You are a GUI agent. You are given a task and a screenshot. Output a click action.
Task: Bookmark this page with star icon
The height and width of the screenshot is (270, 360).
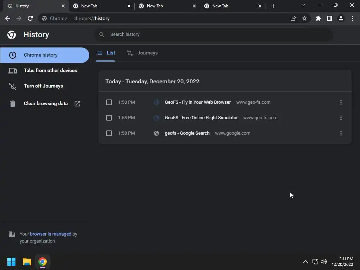pos(304,18)
